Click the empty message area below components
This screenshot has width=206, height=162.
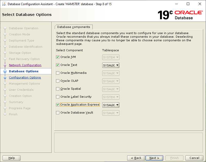pyautogui.click(x=129, y=143)
